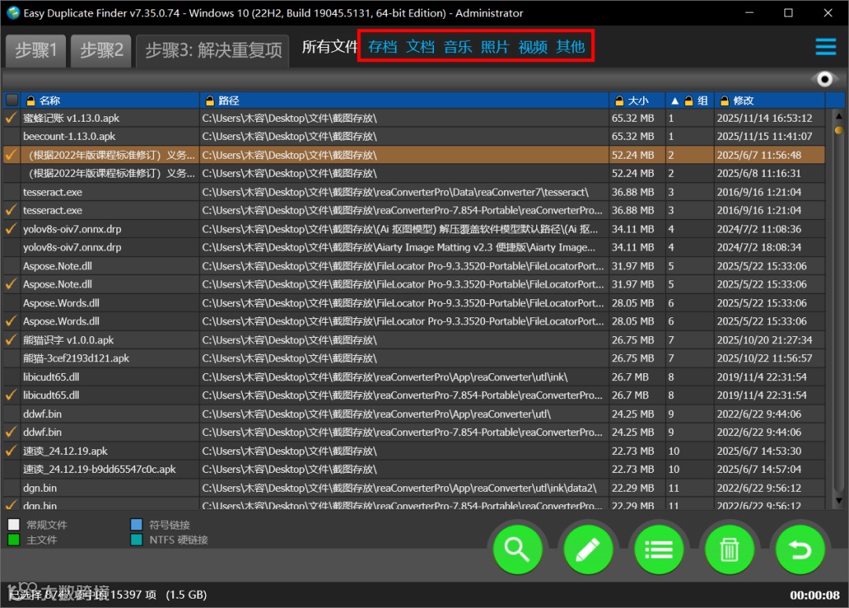This screenshot has width=849, height=608.
Task: Check tesseract.exe in reaConverterPro\Data path
Action: (11, 192)
